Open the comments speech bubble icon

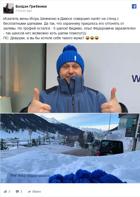[17, 191]
